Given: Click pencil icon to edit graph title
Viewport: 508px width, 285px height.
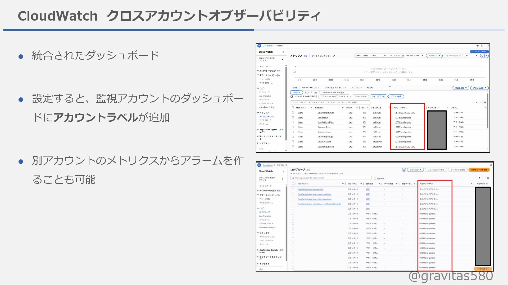Looking at the screenshot, I should click(x=334, y=56).
